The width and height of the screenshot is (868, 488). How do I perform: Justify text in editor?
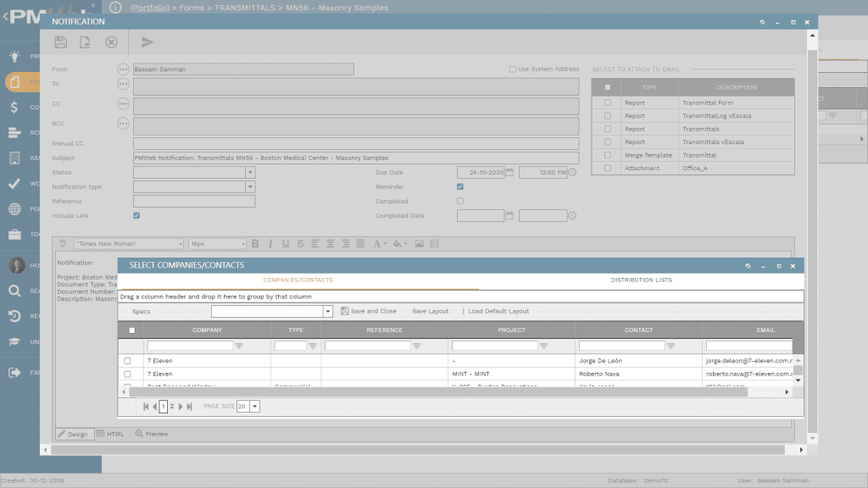[x=360, y=243]
